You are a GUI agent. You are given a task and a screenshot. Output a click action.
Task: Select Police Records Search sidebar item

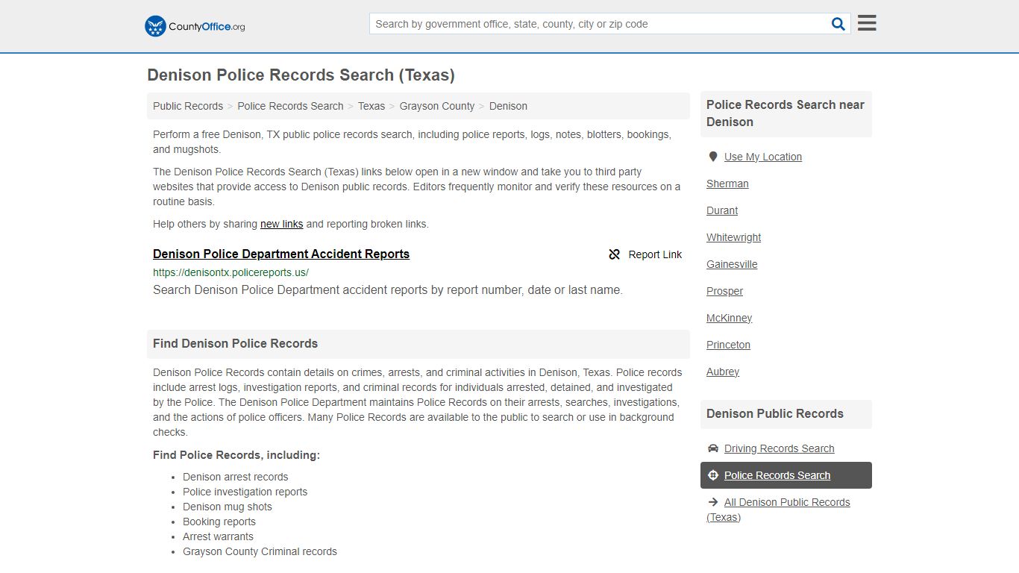pyautogui.click(x=786, y=475)
